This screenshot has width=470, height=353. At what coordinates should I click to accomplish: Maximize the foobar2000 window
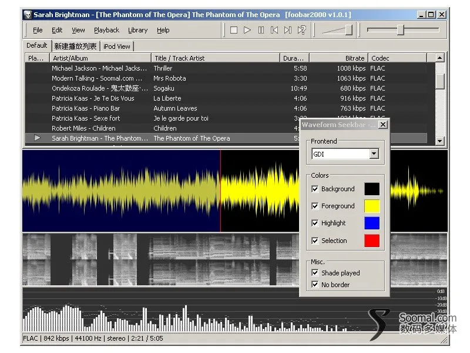point(431,14)
